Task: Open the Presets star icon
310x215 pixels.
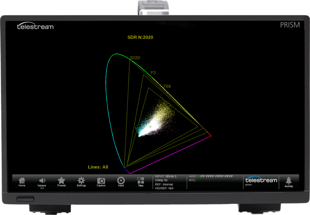Action: (x=61, y=182)
